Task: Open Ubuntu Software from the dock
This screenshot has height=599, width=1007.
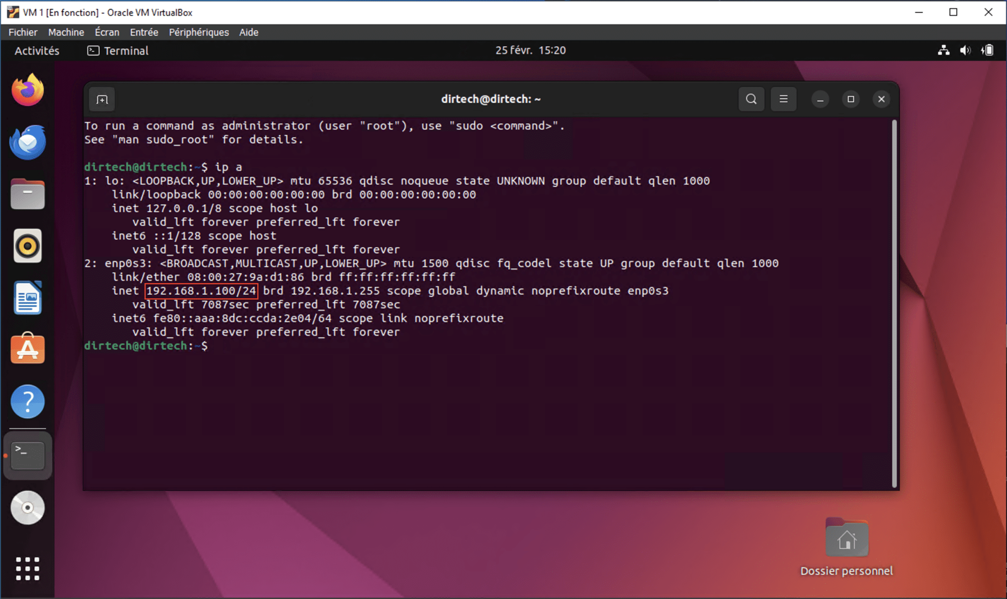Action: 27,349
